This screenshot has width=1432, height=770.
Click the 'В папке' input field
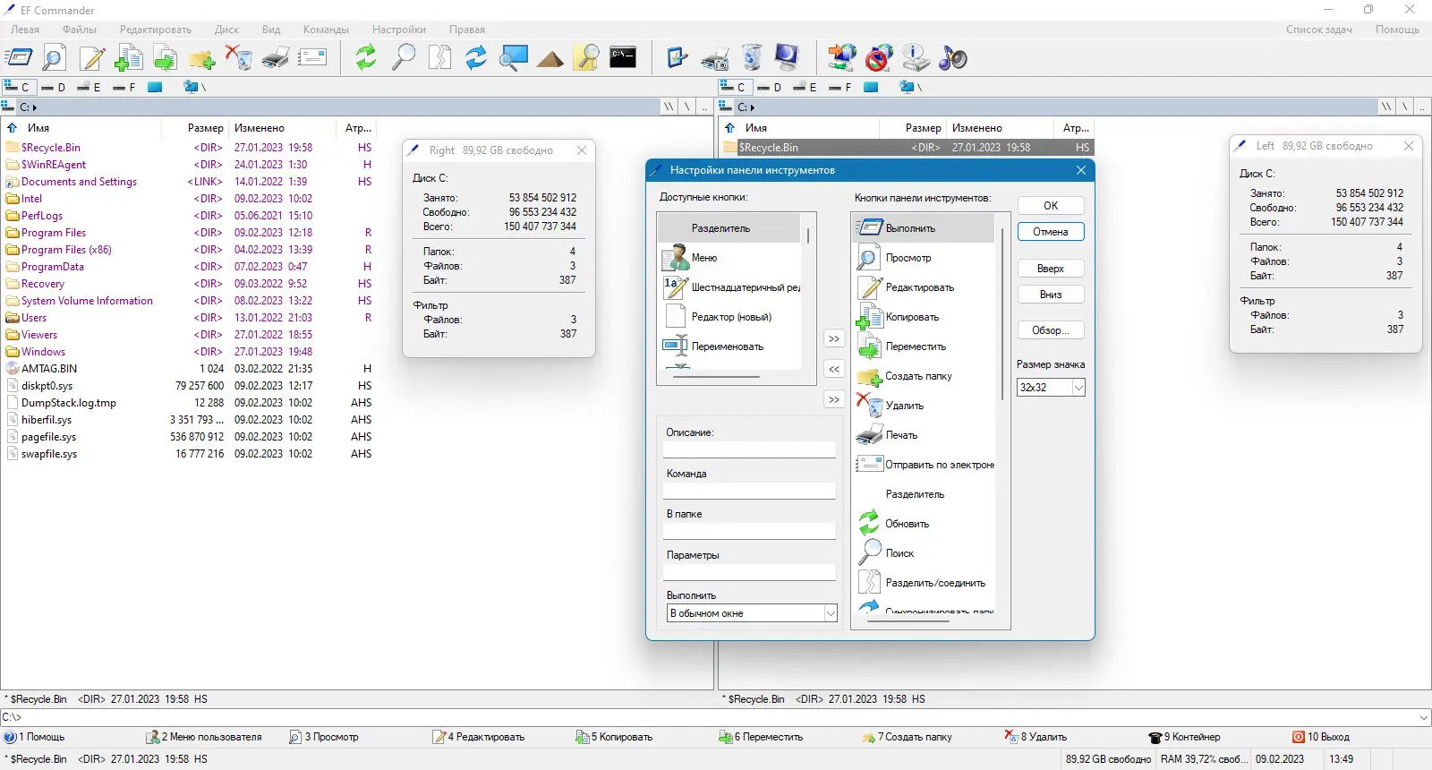click(749, 531)
